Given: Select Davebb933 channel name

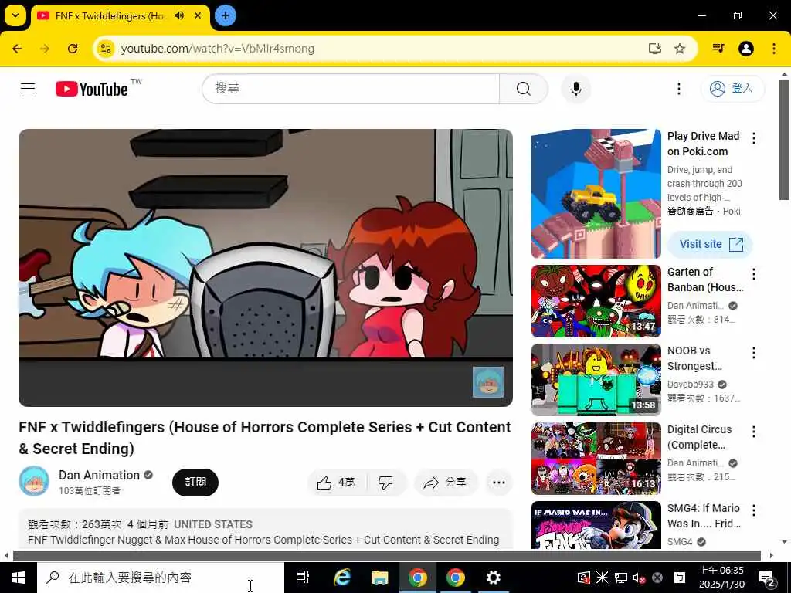Looking at the screenshot, I should click(x=690, y=385).
